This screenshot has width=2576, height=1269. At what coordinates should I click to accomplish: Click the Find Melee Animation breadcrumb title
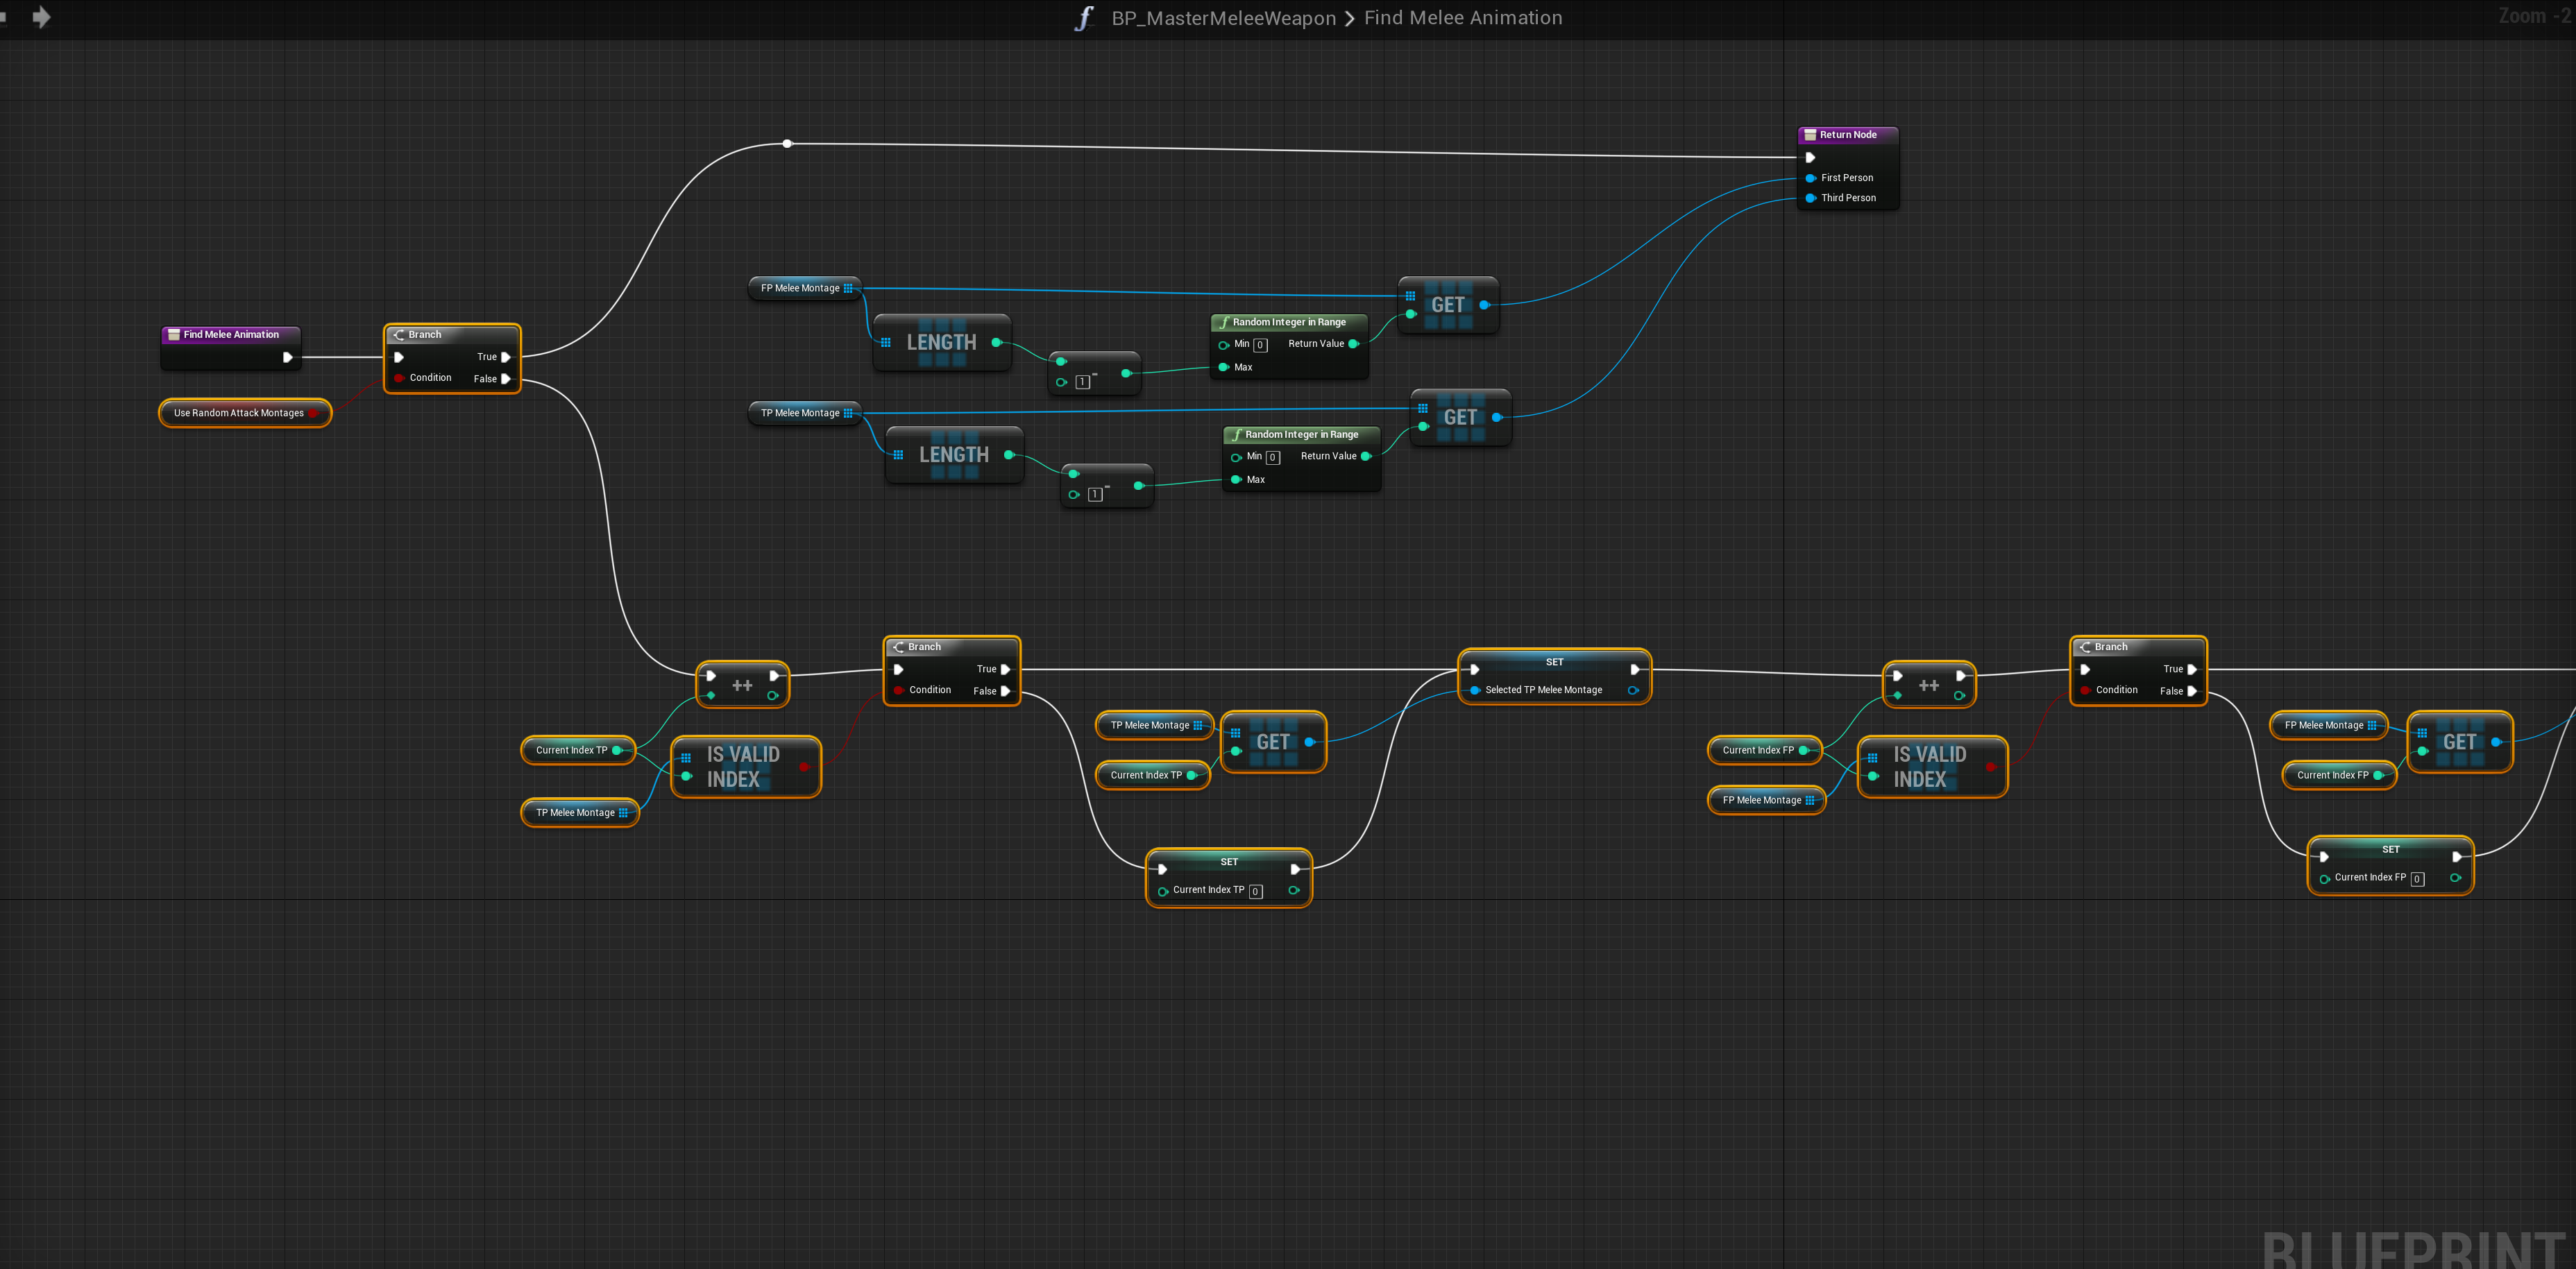coord(1462,18)
